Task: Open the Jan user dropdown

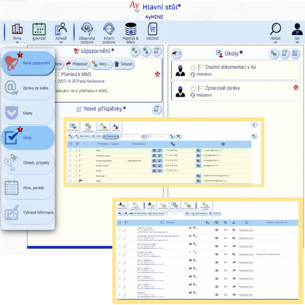Action: tap(297, 43)
